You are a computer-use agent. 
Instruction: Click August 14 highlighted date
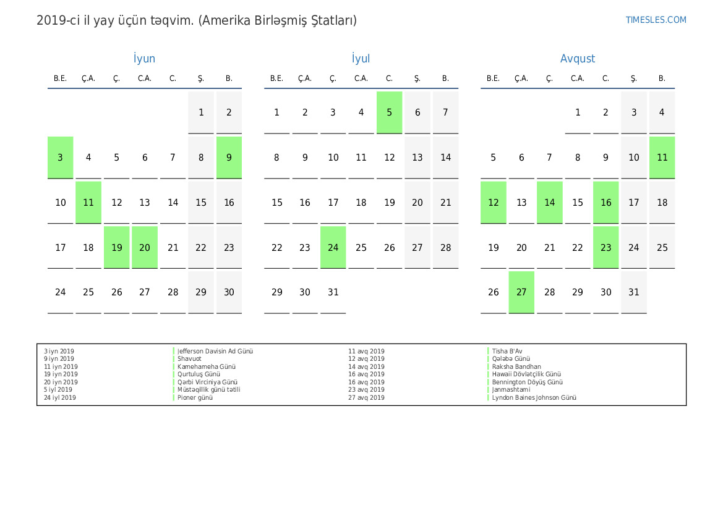click(x=549, y=203)
